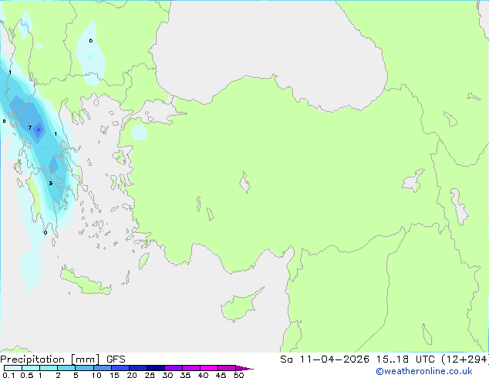Viewport: 489px width, 378px height.
Task: Pick the 10–15 mm legend color swatch
Action: [103, 368]
